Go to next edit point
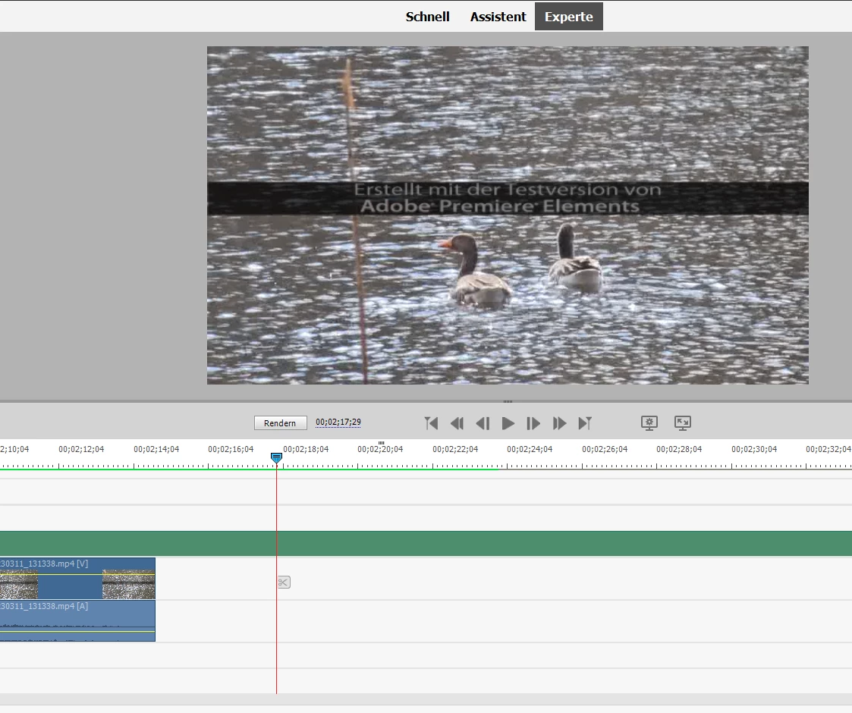 pyautogui.click(x=585, y=422)
